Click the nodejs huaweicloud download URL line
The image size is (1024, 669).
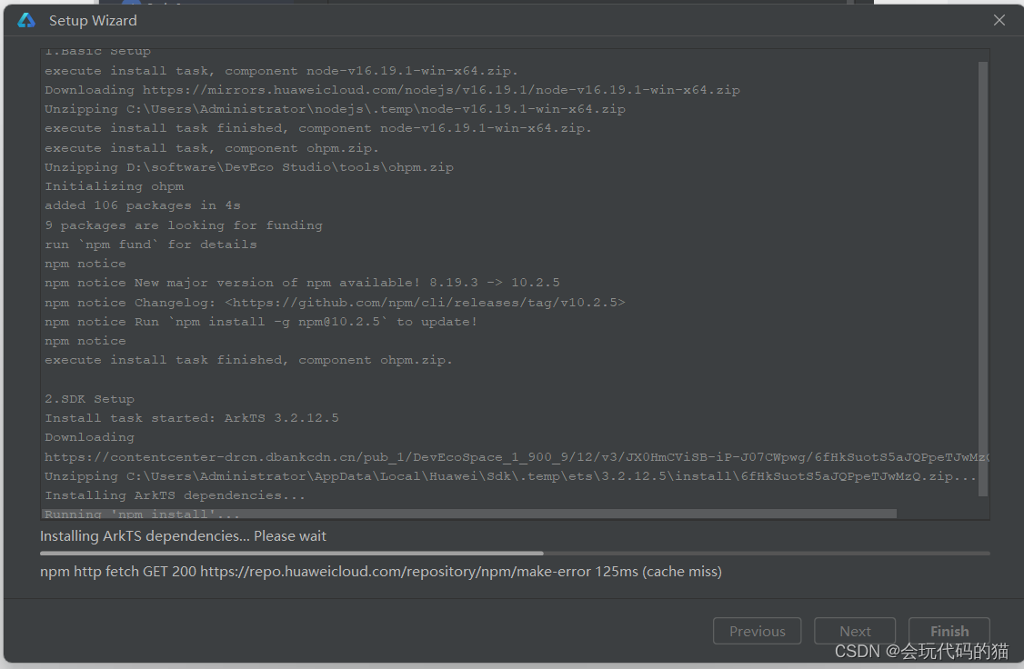click(x=392, y=90)
